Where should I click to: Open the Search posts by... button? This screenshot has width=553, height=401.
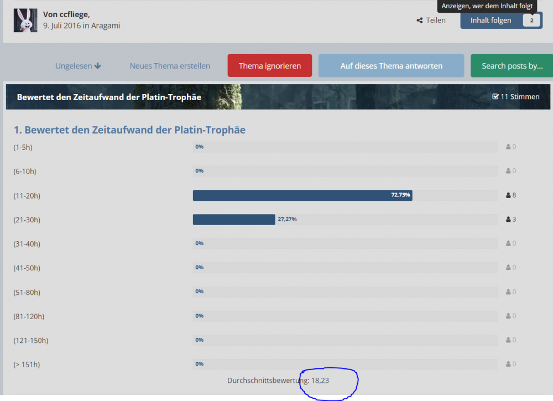pyautogui.click(x=512, y=66)
